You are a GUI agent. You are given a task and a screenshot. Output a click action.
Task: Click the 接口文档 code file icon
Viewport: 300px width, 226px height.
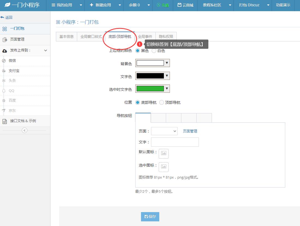(x=5, y=121)
